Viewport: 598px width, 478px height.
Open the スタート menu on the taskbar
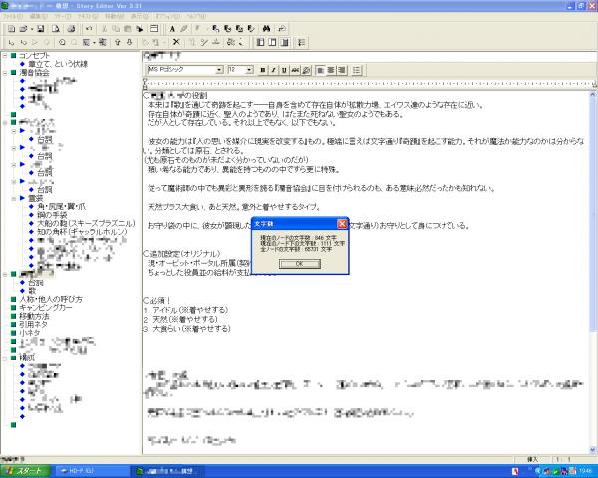[x=26, y=471]
